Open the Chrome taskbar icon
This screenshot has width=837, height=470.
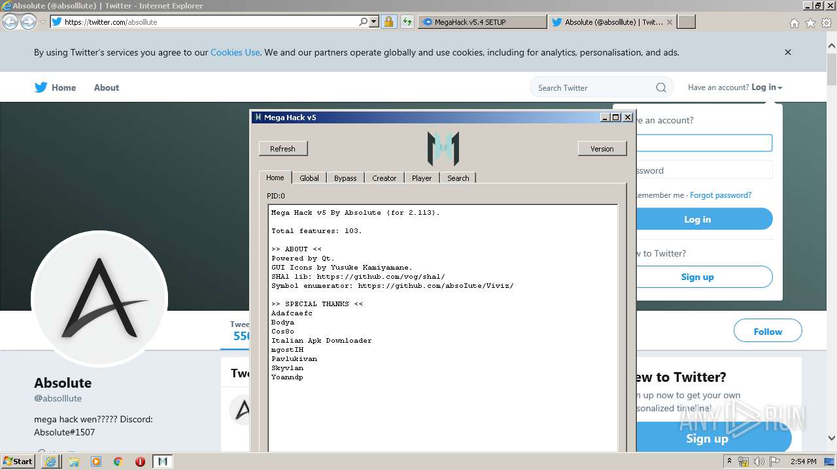point(118,462)
